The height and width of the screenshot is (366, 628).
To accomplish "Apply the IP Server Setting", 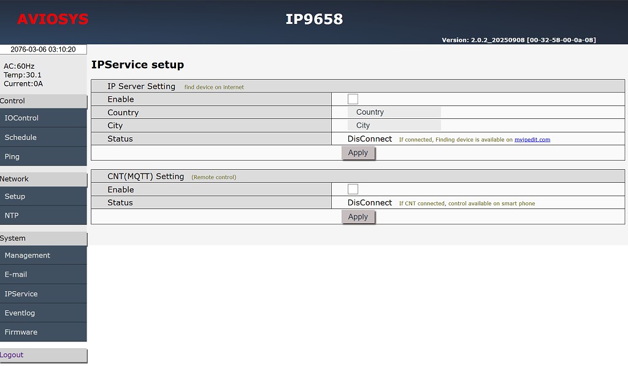I will point(358,153).
